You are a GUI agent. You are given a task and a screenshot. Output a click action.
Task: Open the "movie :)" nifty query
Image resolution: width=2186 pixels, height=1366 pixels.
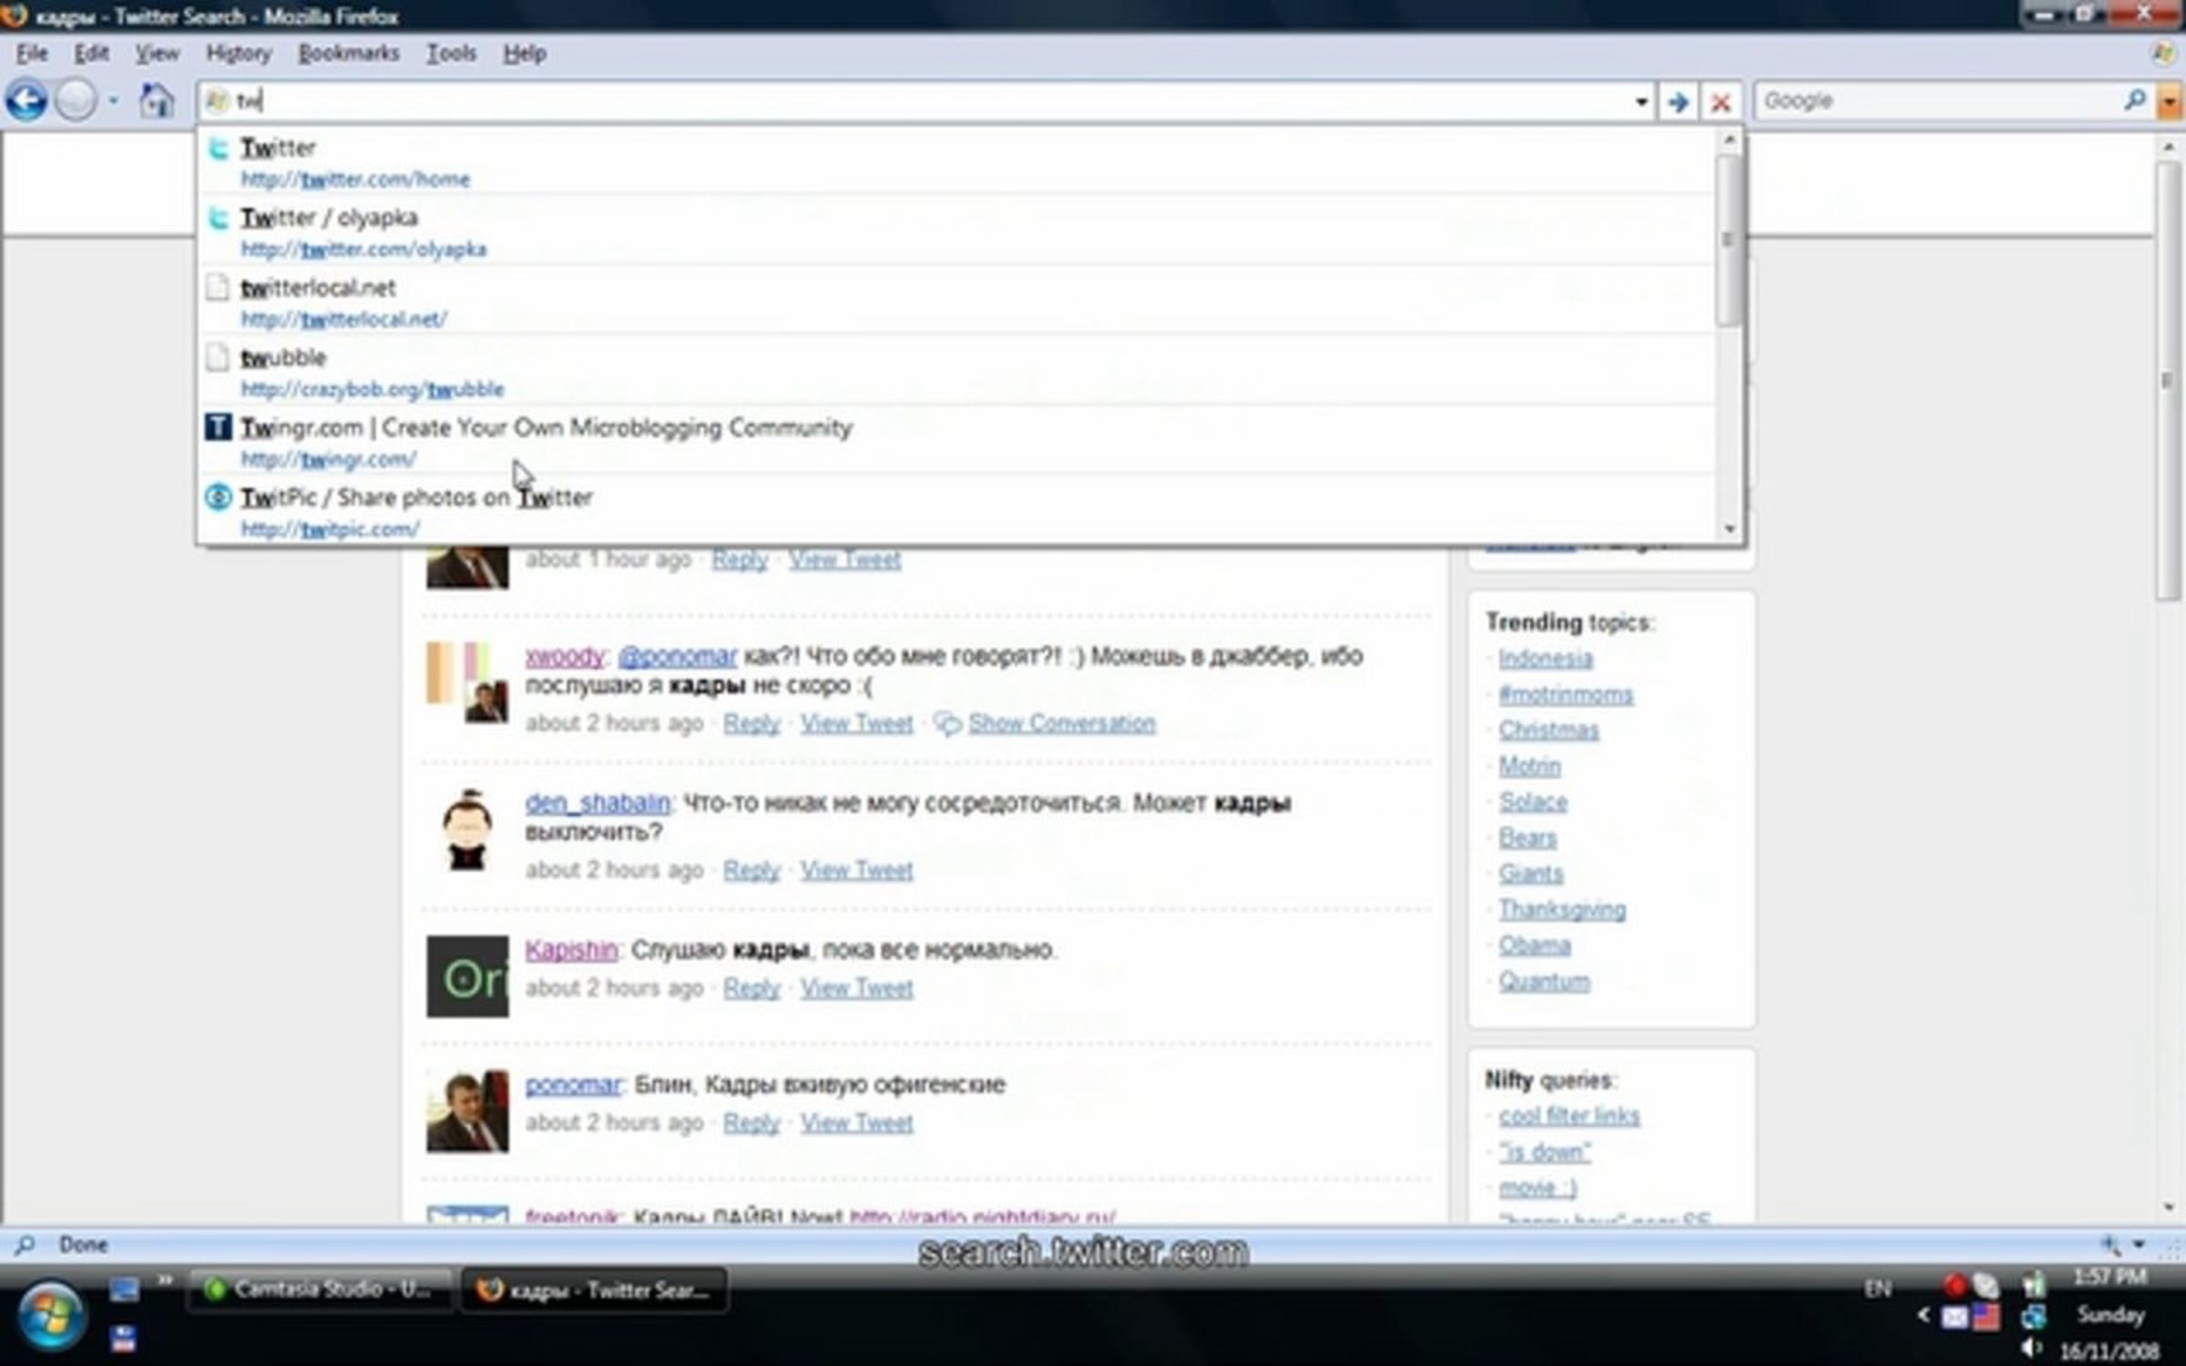(1537, 1188)
